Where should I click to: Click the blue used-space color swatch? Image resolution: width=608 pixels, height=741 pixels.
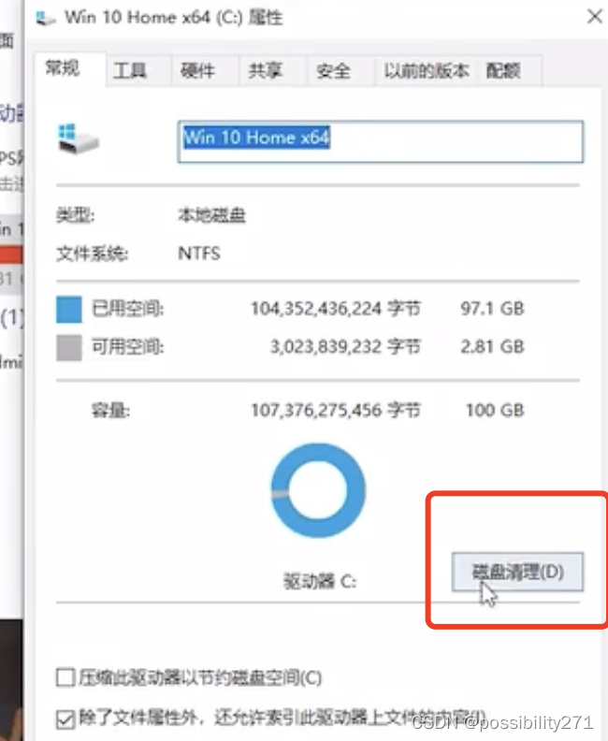click(69, 310)
